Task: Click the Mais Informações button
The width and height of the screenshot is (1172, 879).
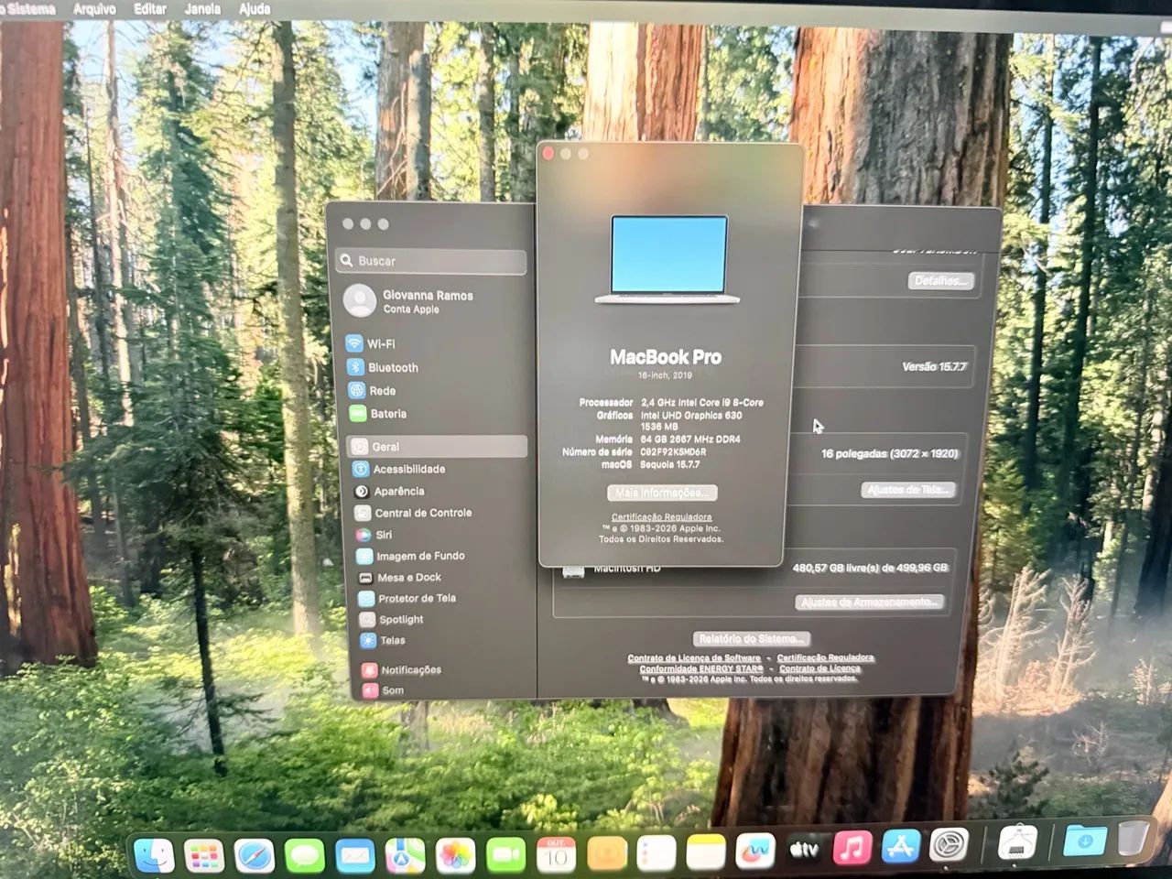Action: 662,493
